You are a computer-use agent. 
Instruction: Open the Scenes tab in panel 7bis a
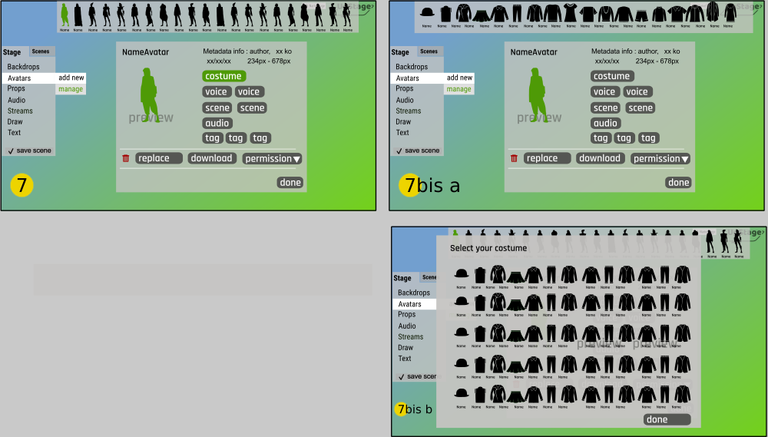pos(429,51)
